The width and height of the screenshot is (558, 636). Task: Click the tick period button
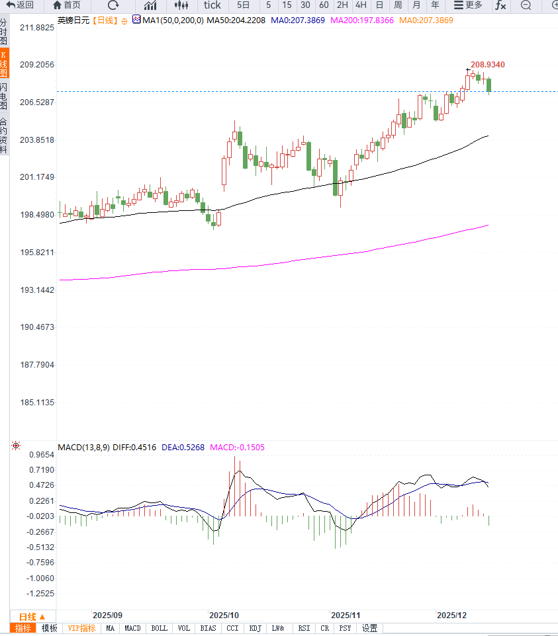point(212,5)
